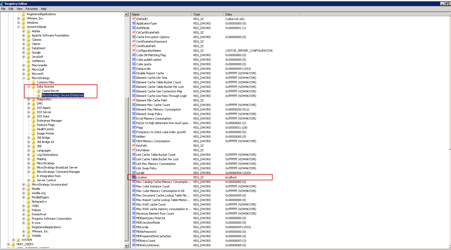Select the Element Swap Policy value
The width and height of the screenshot is (451, 250).
pyautogui.click(x=149, y=114)
